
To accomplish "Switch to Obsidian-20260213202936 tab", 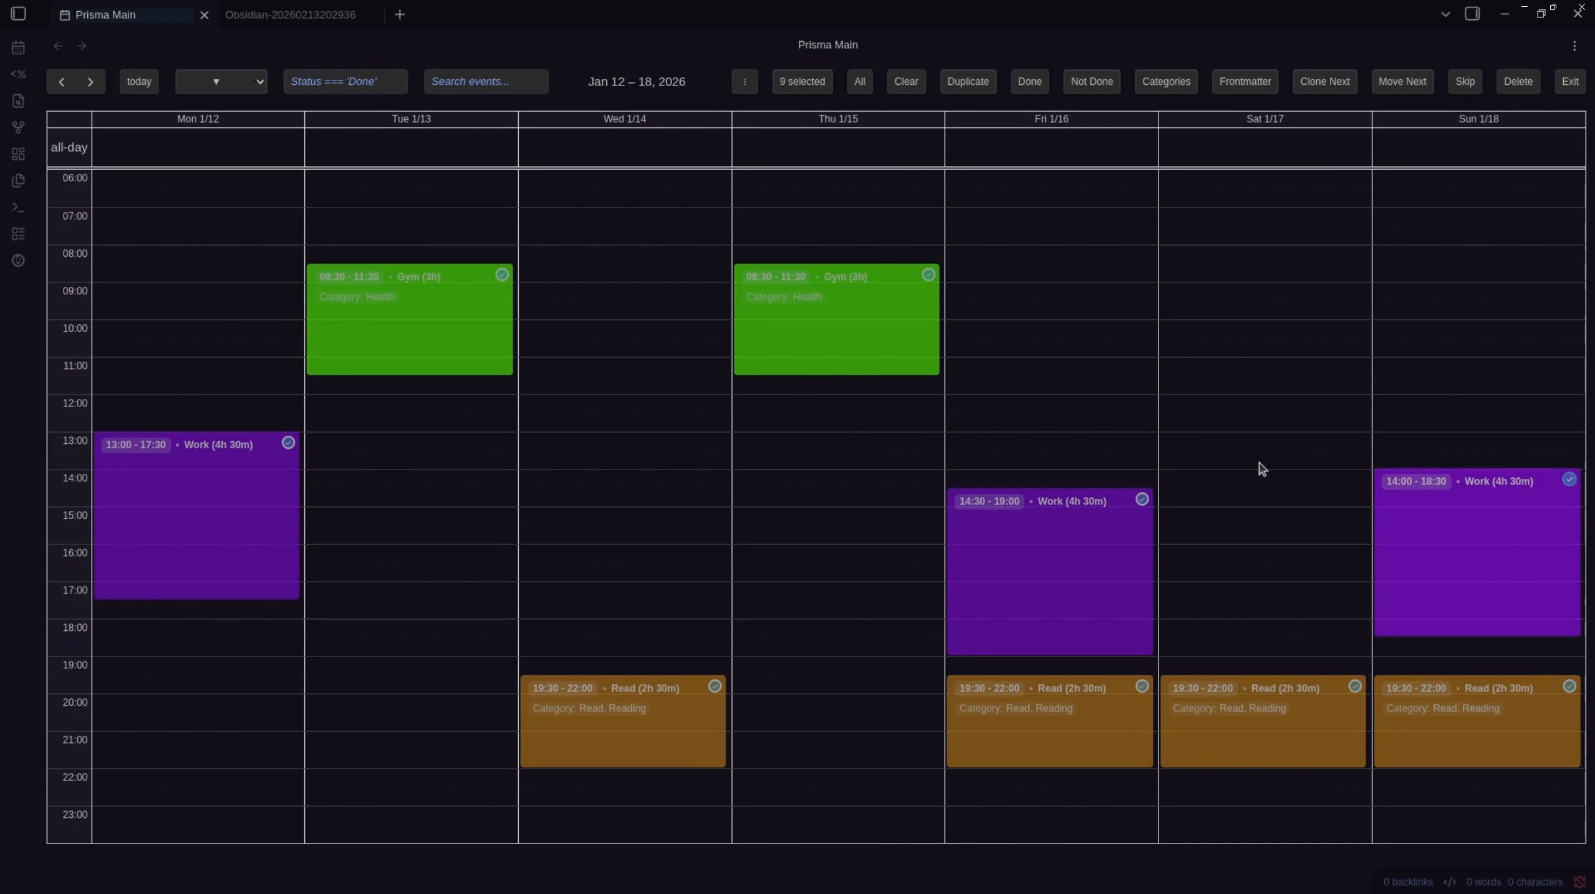I will coord(291,14).
